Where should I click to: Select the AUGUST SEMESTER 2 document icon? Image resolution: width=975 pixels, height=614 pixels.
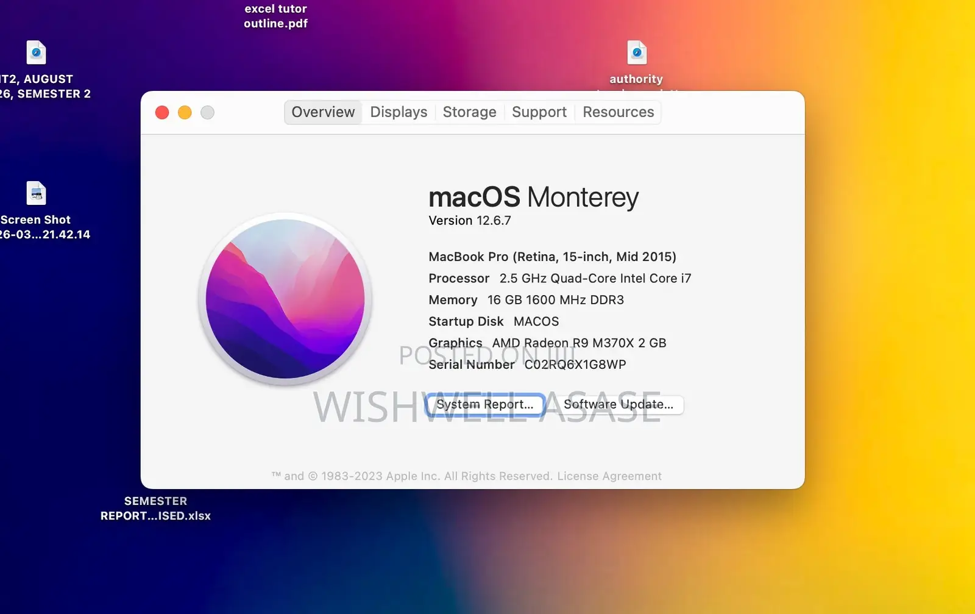point(36,52)
